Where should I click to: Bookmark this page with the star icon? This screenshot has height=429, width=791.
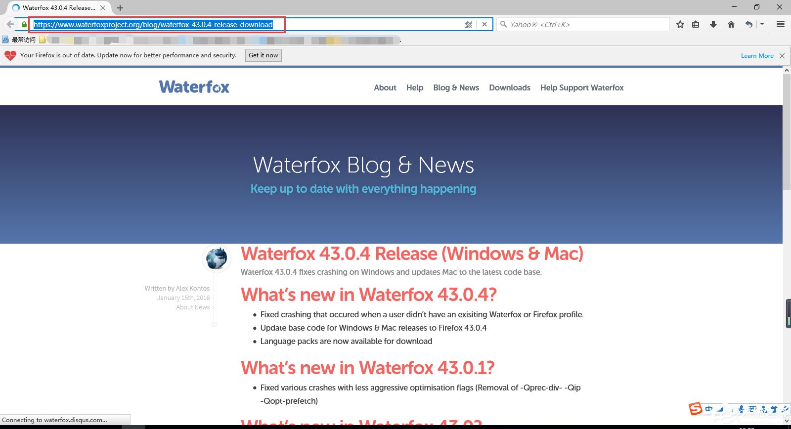pos(680,24)
